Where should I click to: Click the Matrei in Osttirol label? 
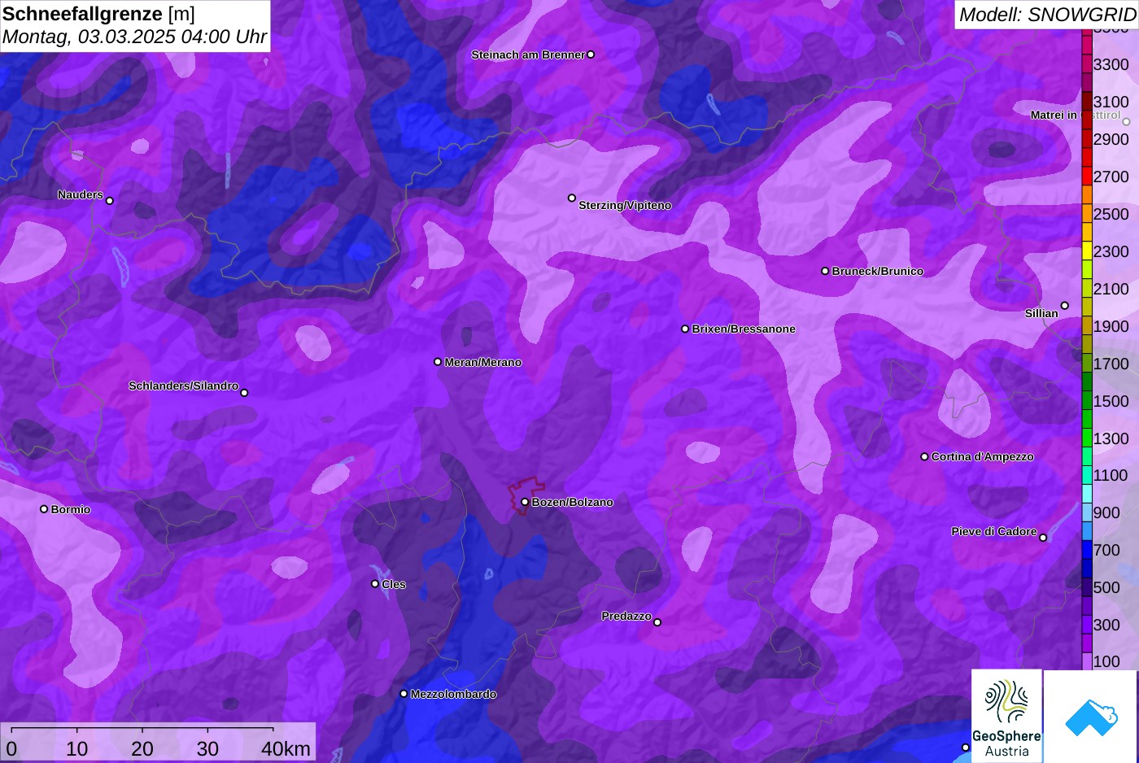[1076, 115]
